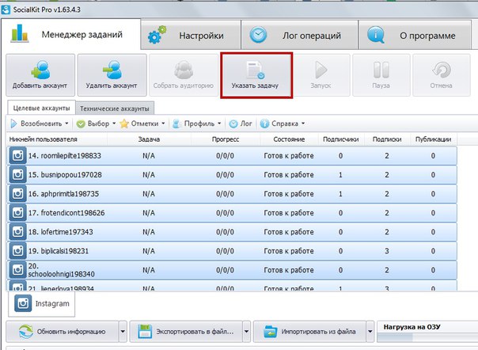
Task: Select the row for busnipopou197028
Action: [232, 174]
